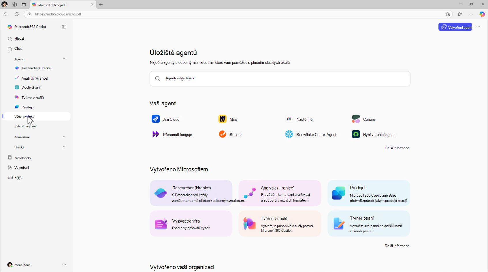Expand the Konverzace section chevron

click(x=64, y=137)
